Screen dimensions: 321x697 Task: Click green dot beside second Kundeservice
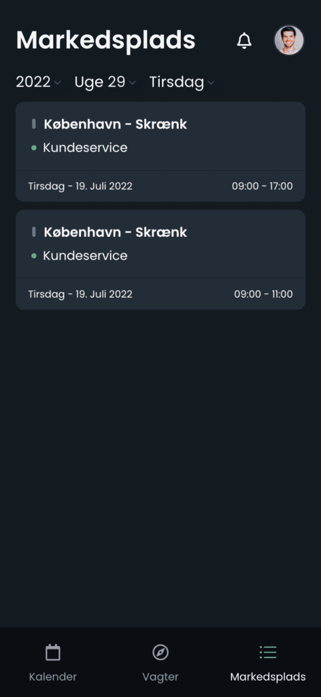34,256
